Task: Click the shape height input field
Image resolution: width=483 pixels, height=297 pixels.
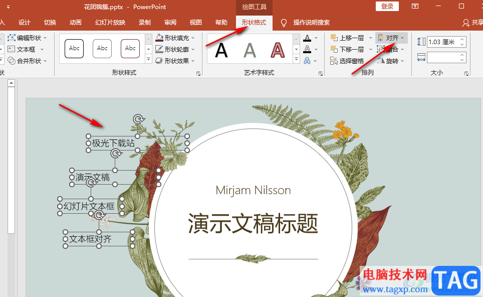Action: point(443,42)
